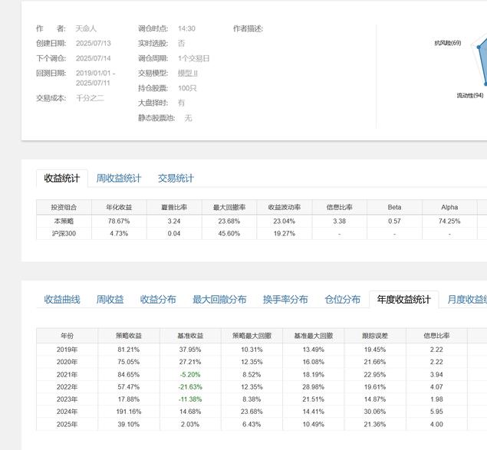Select the 收益统计 tab
The image size is (487, 450).
tap(62, 179)
